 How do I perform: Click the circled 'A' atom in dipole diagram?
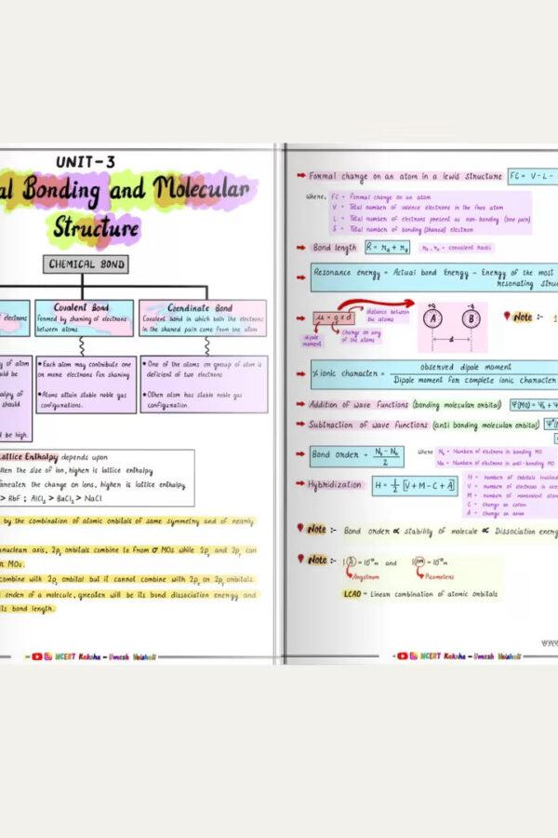pyautogui.click(x=432, y=318)
